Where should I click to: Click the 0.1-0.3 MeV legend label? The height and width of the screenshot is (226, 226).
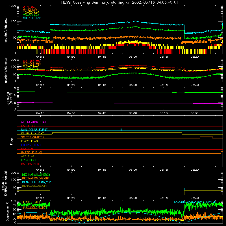32,61
